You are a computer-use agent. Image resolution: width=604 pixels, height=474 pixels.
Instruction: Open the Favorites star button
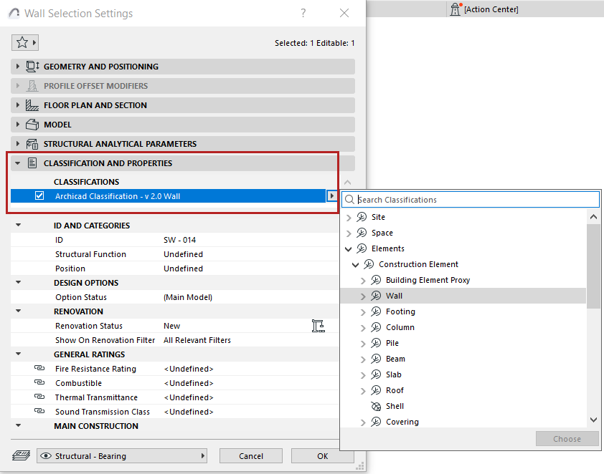[x=25, y=42]
